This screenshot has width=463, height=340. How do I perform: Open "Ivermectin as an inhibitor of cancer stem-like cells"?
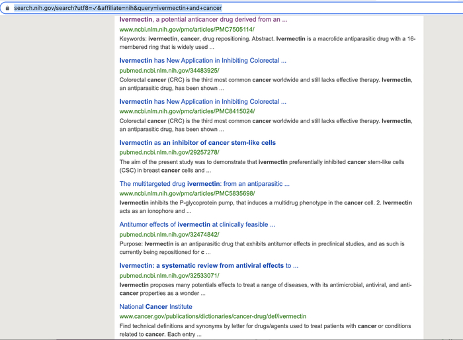(197, 143)
